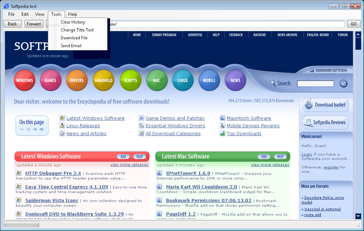Open view more releases under Windows Software
Image resolution: width=364 pixels, height=231 pixels.
click(x=129, y=165)
